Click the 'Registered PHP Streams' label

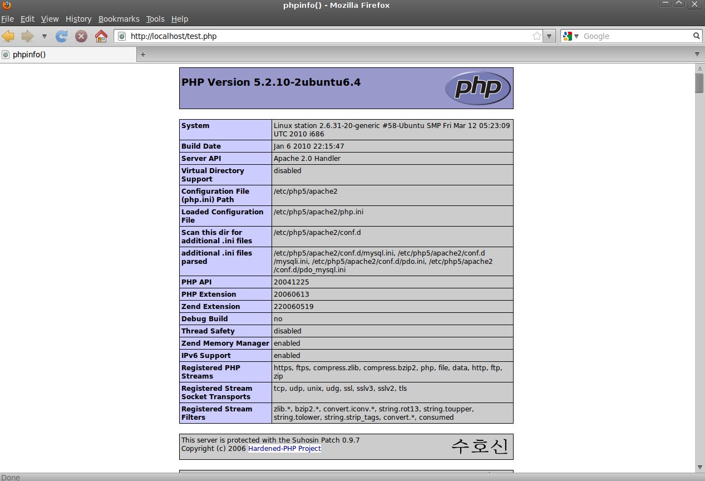pos(211,372)
